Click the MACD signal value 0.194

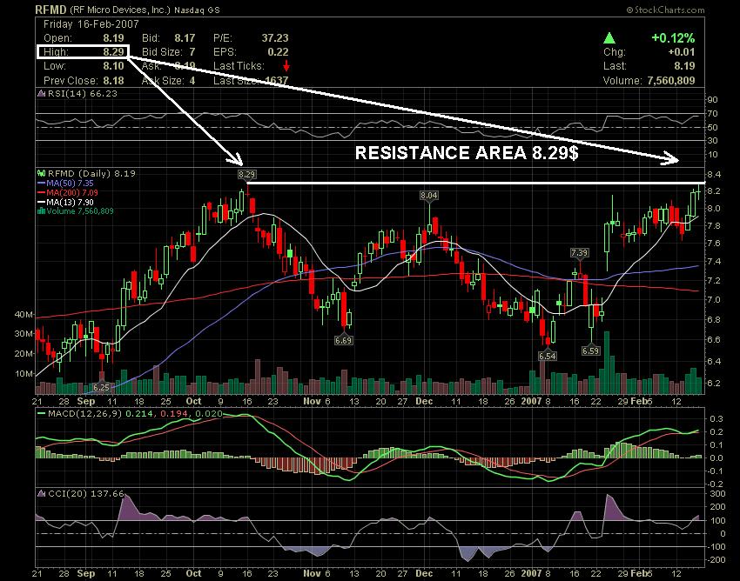(x=172, y=414)
